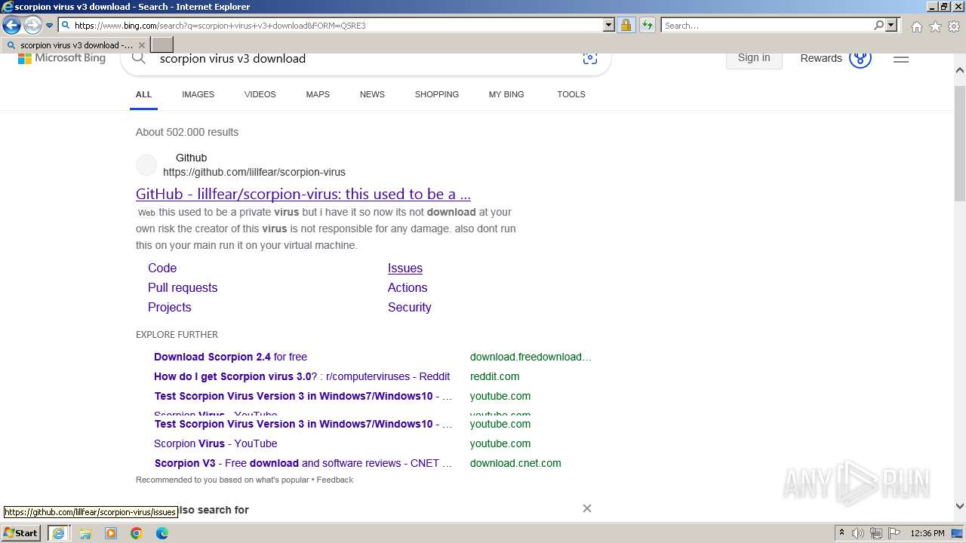This screenshot has width=966, height=543.
Task: Open File Explorer taskbar icon
Action: tap(85, 533)
